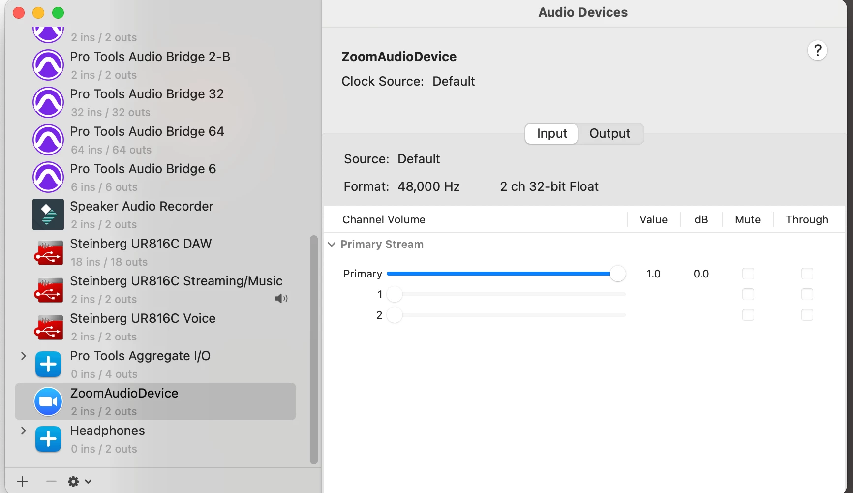This screenshot has width=853, height=493.
Task: Switch to the Output tab
Action: (609, 133)
